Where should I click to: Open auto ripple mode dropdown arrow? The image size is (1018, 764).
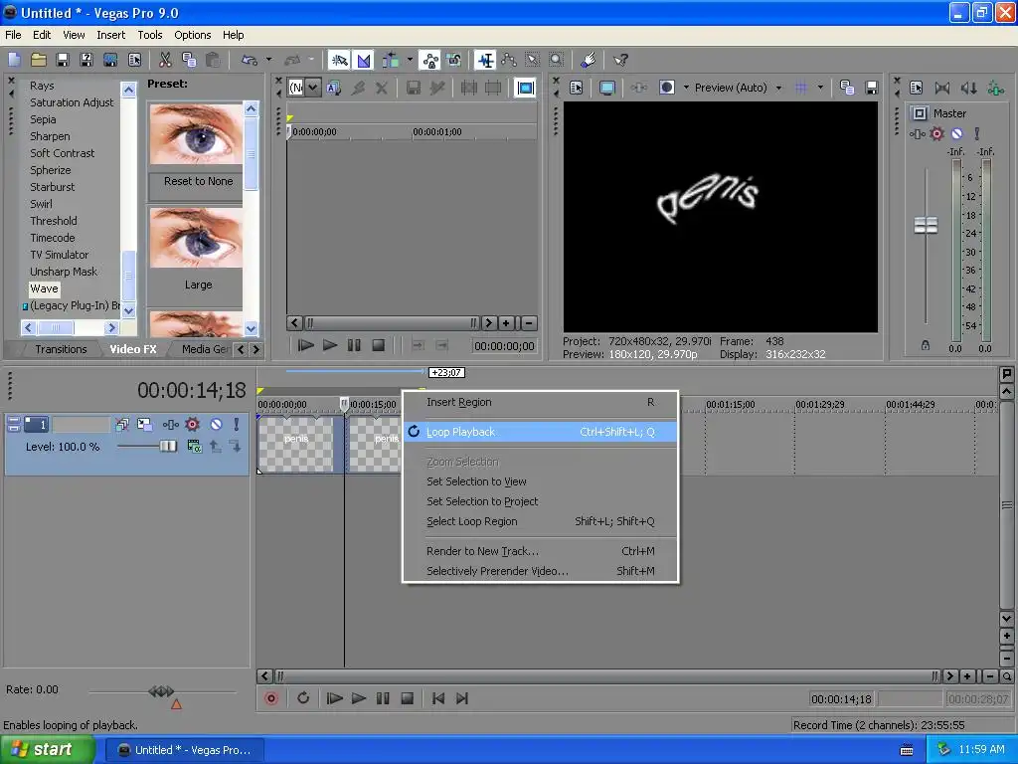(410, 60)
